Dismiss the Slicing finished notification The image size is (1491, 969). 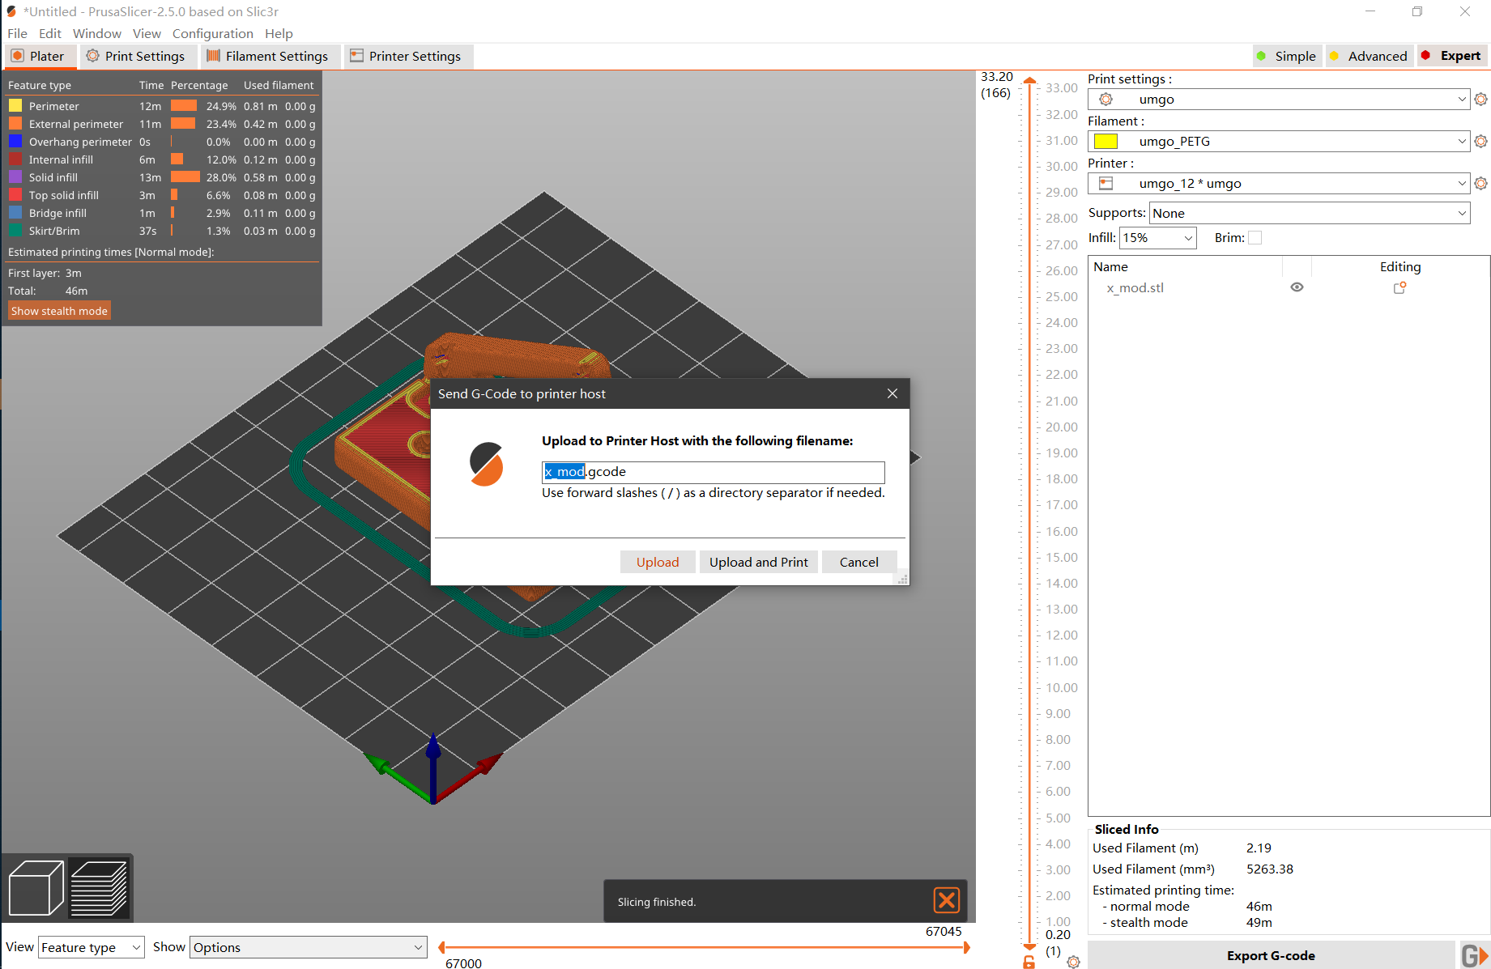(x=946, y=900)
